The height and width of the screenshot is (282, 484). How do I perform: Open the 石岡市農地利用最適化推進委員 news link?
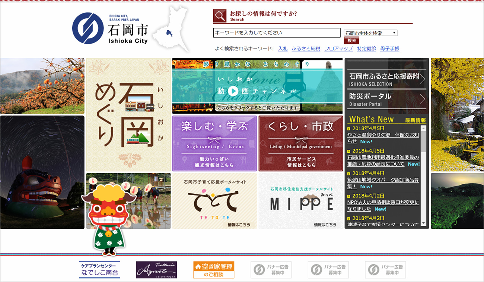pyautogui.click(x=383, y=161)
